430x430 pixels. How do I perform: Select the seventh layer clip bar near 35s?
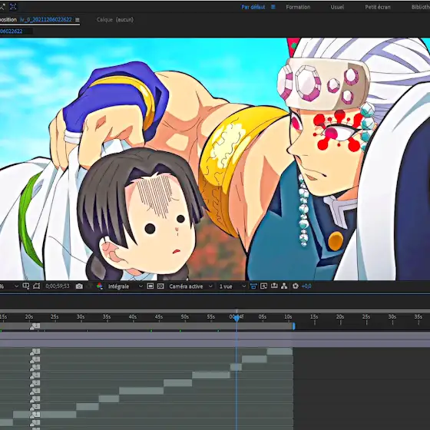[109, 399]
